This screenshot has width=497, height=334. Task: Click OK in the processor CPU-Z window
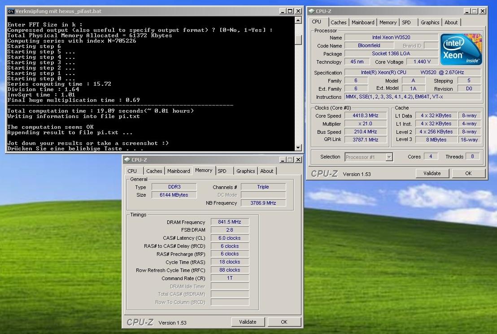tap(468, 173)
